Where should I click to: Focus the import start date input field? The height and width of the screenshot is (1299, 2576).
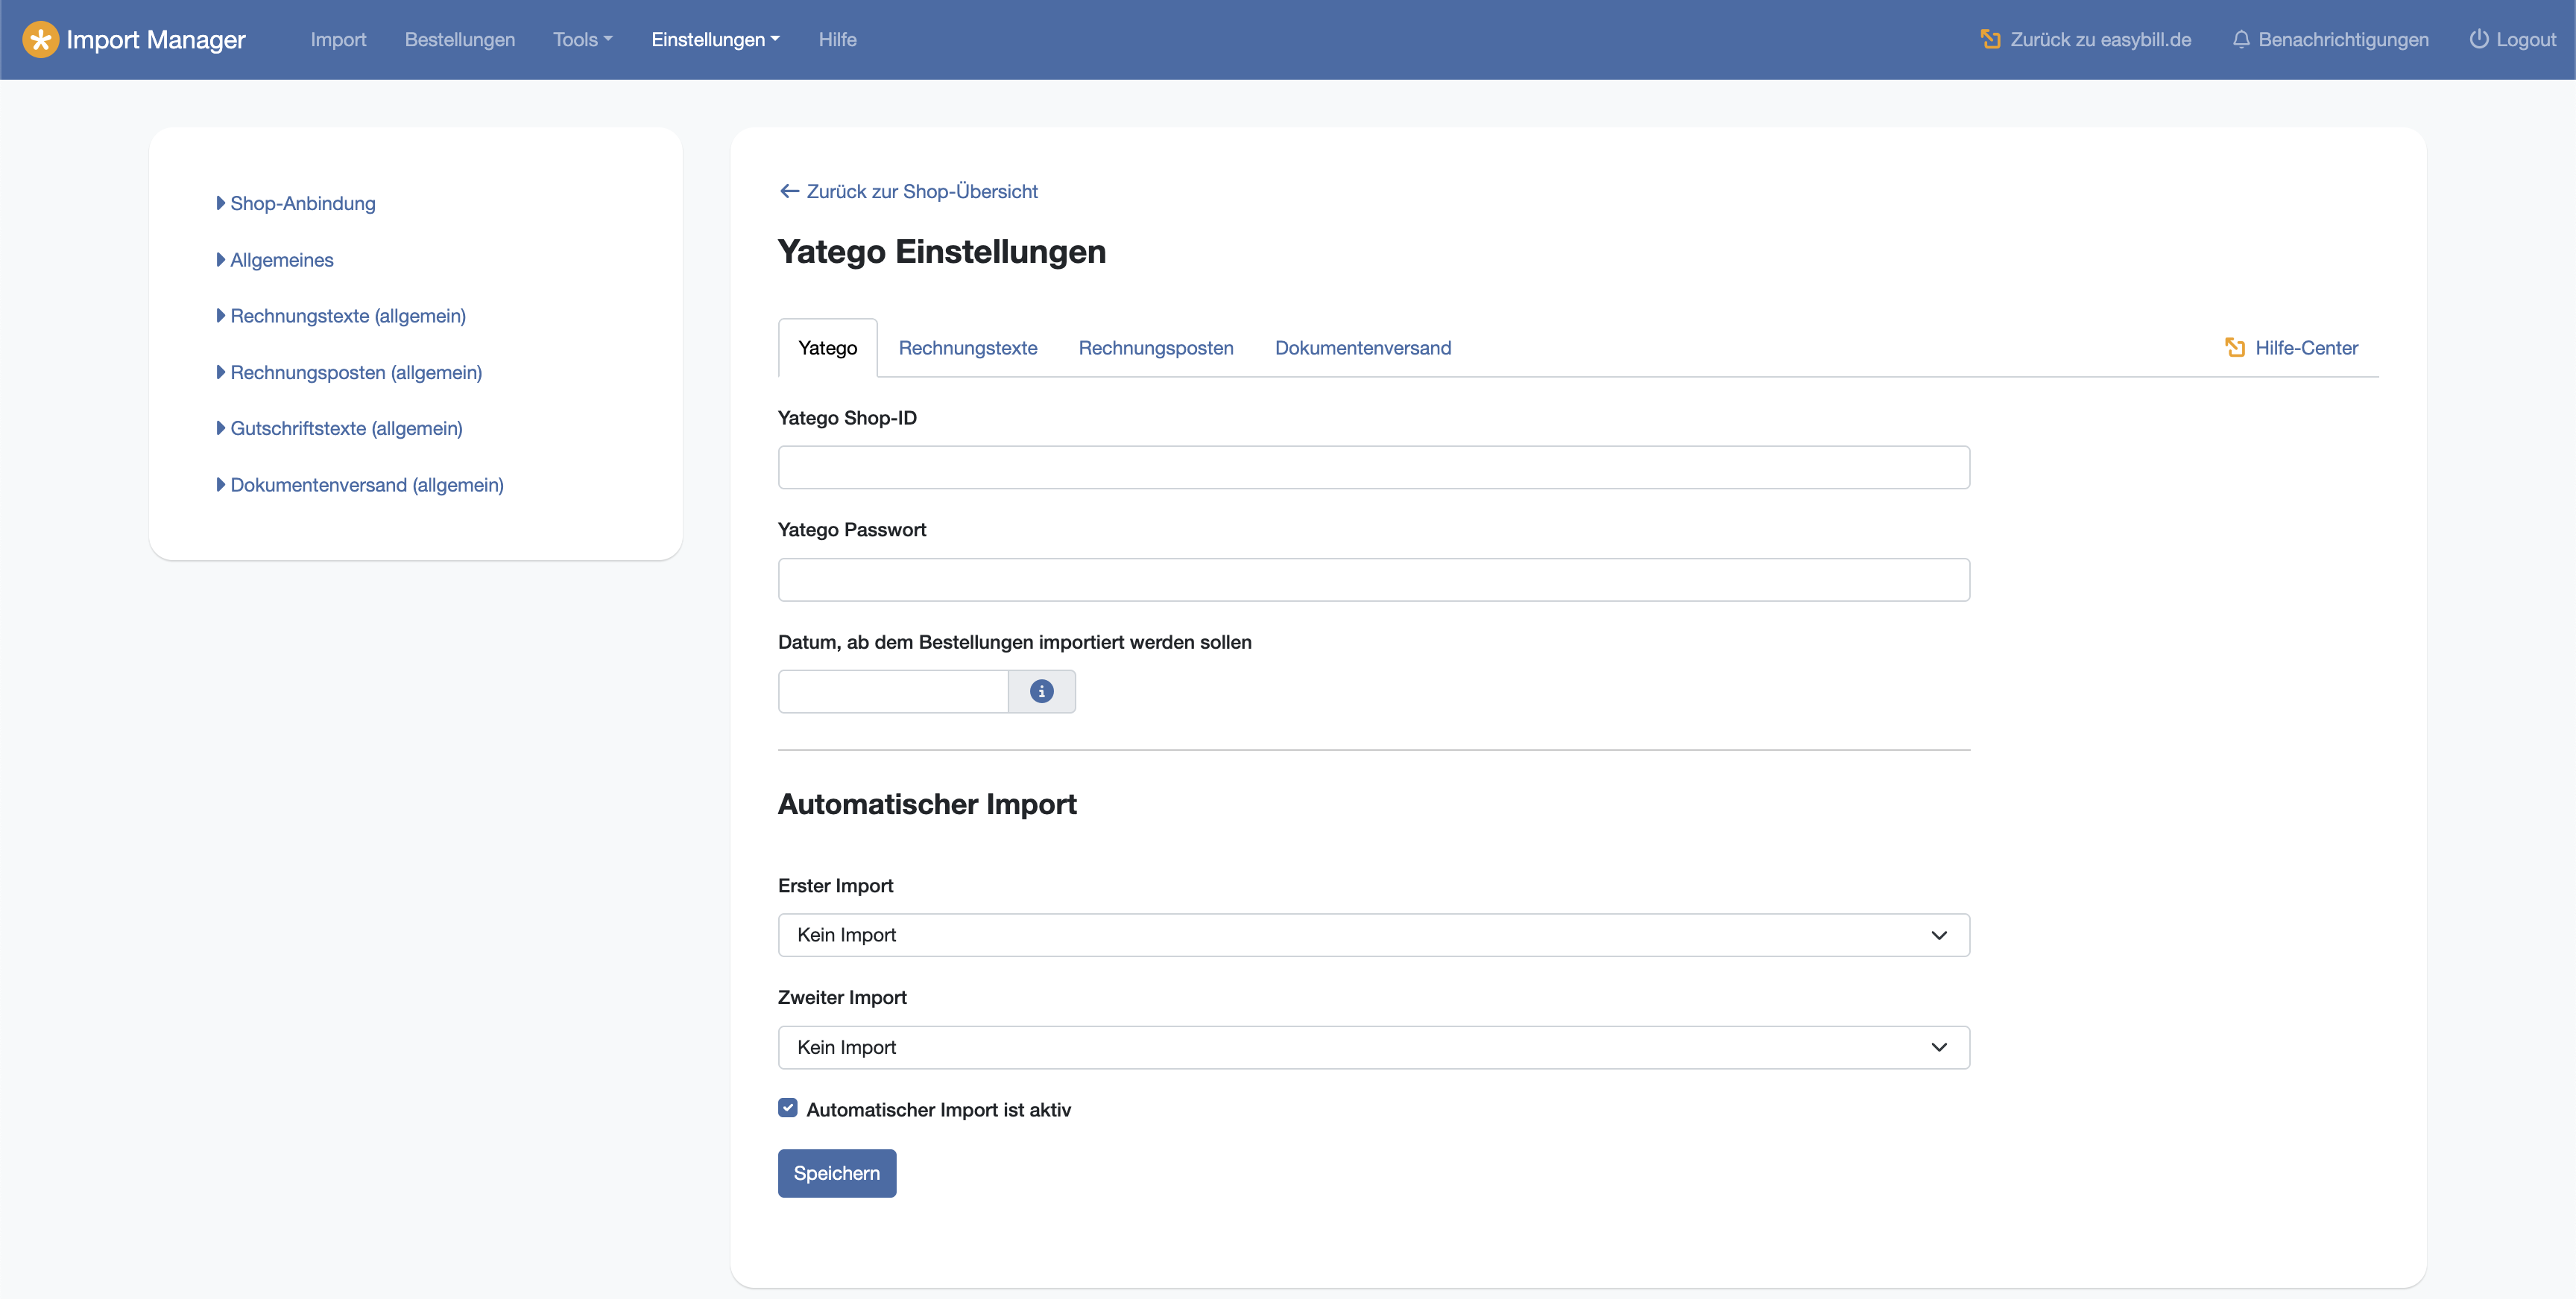pyautogui.click(x=893, y=691)
